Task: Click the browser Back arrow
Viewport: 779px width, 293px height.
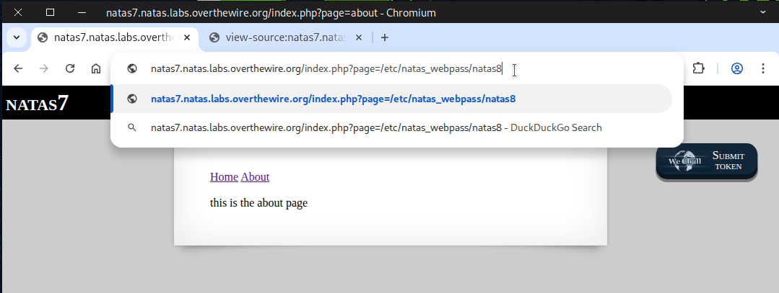Action: point(19,68)
